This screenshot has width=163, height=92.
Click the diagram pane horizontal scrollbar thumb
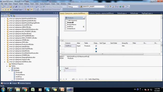coord(62,40)
